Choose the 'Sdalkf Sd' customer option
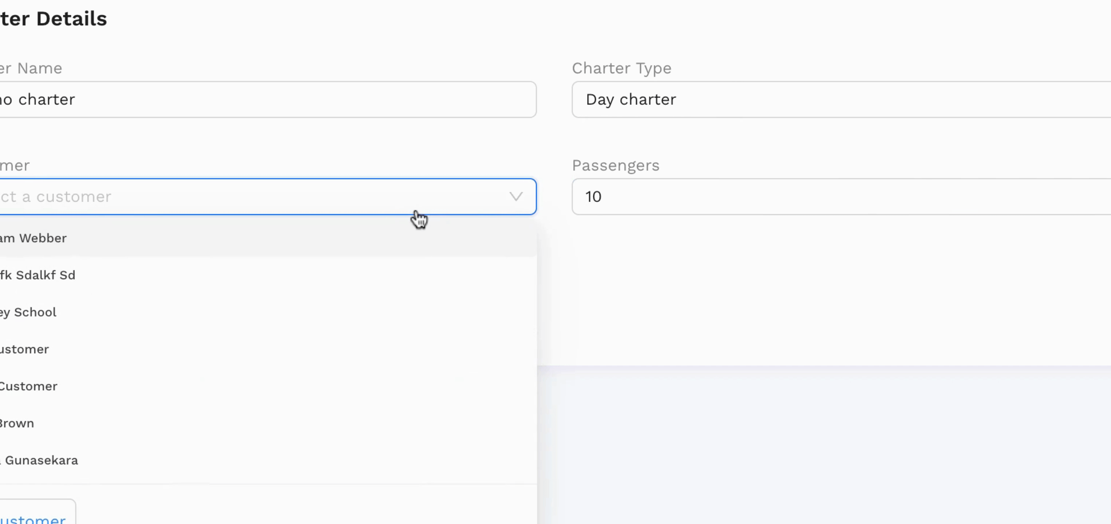 point(268,275)
